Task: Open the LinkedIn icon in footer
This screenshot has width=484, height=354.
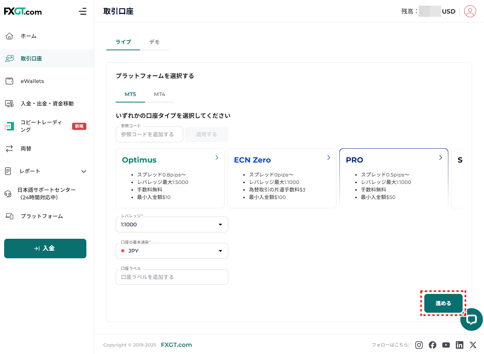Action: pos(460,345)
